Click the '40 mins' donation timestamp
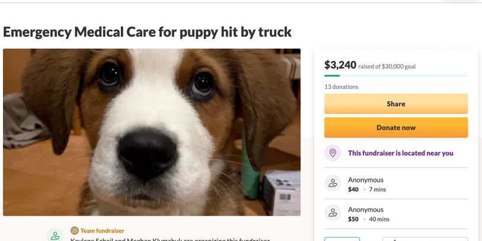 click(x=378, y=219)
